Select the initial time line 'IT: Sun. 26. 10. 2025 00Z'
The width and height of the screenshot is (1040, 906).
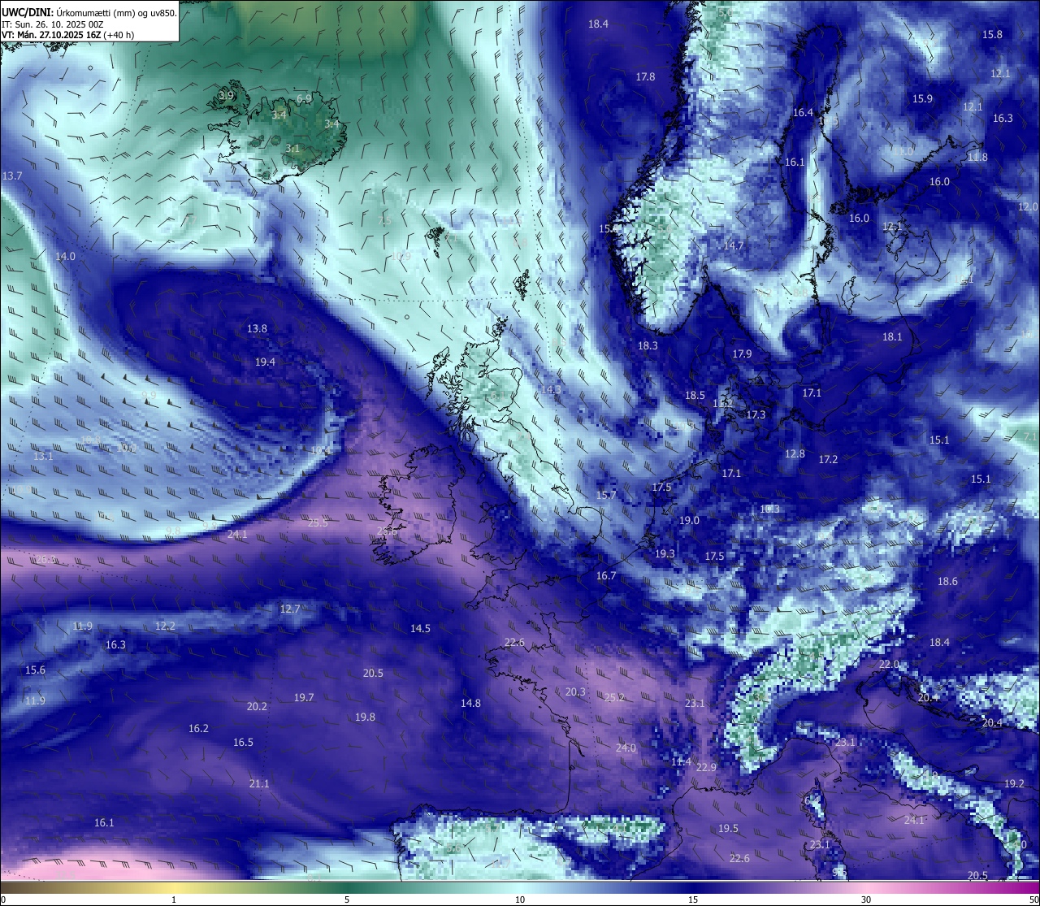click(52, 24)
